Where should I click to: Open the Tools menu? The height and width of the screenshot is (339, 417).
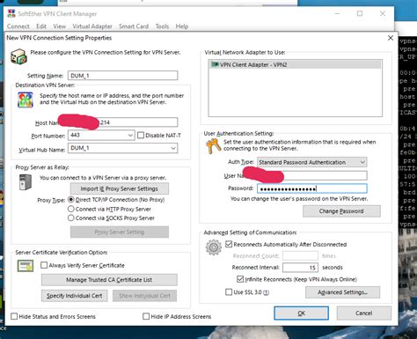162,26
